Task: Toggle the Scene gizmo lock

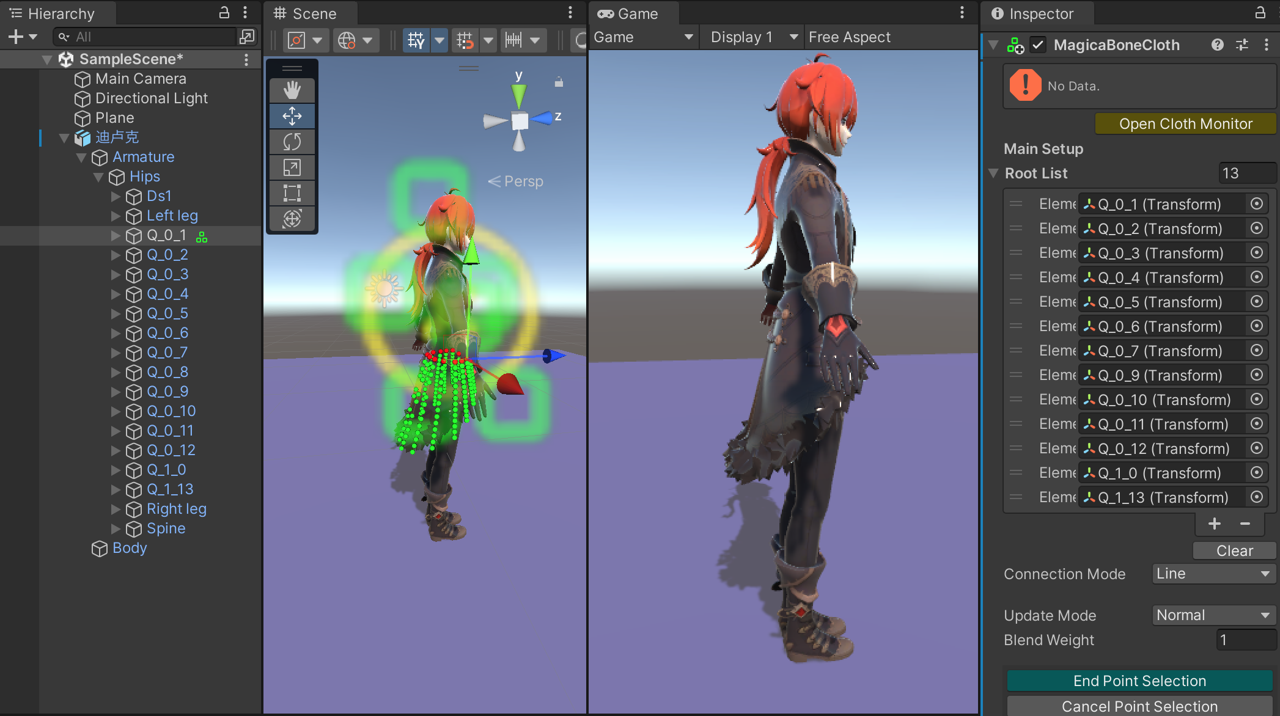Action: (559, 82)
